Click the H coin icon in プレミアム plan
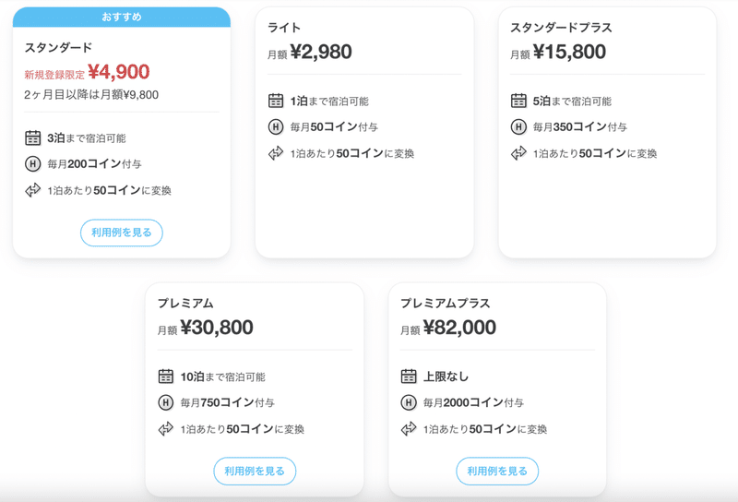Viewport: 738px width, 502px height. pyautogui.click(x=166, y=402)
